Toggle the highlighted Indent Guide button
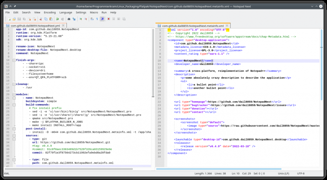Image resolution: width=327 pixels, height=180 pixels. coord(102,19)
